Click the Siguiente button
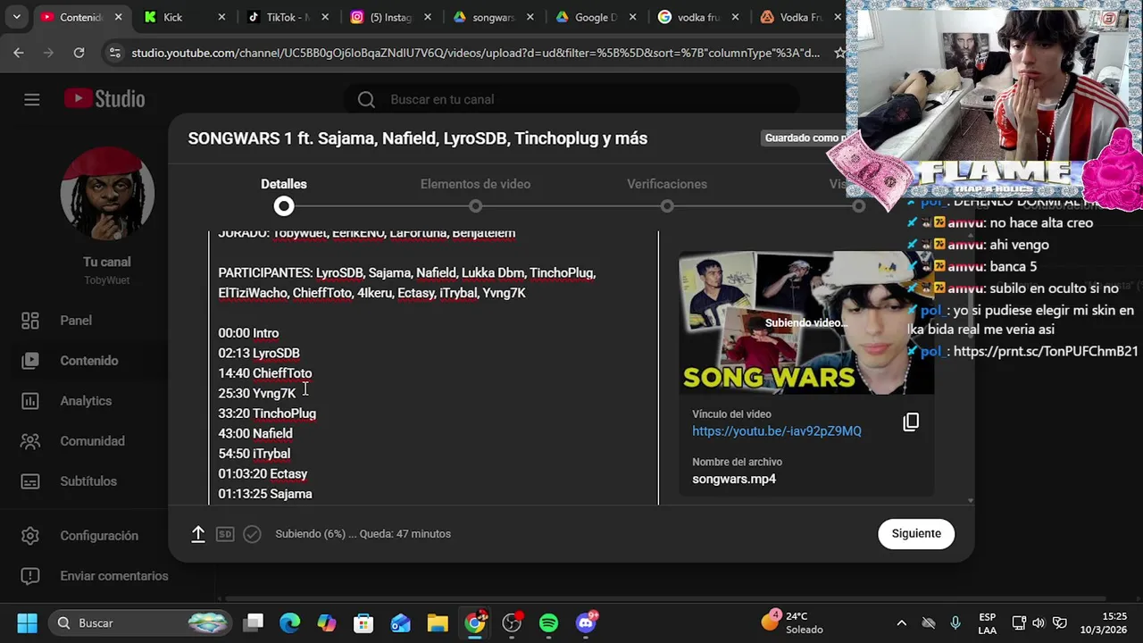The image size is (1143, 643). pos(916,533)
